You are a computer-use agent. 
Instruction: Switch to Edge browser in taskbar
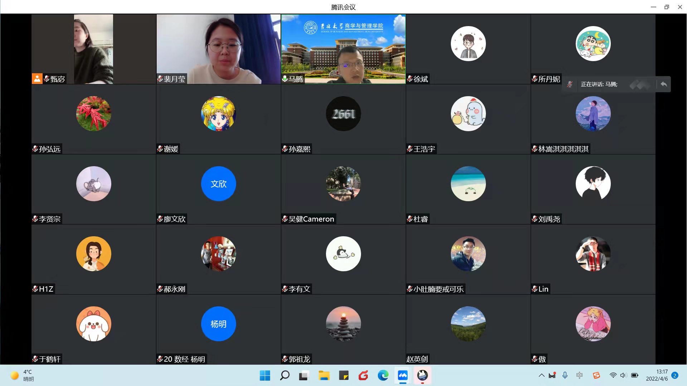(x=383, y=375)
